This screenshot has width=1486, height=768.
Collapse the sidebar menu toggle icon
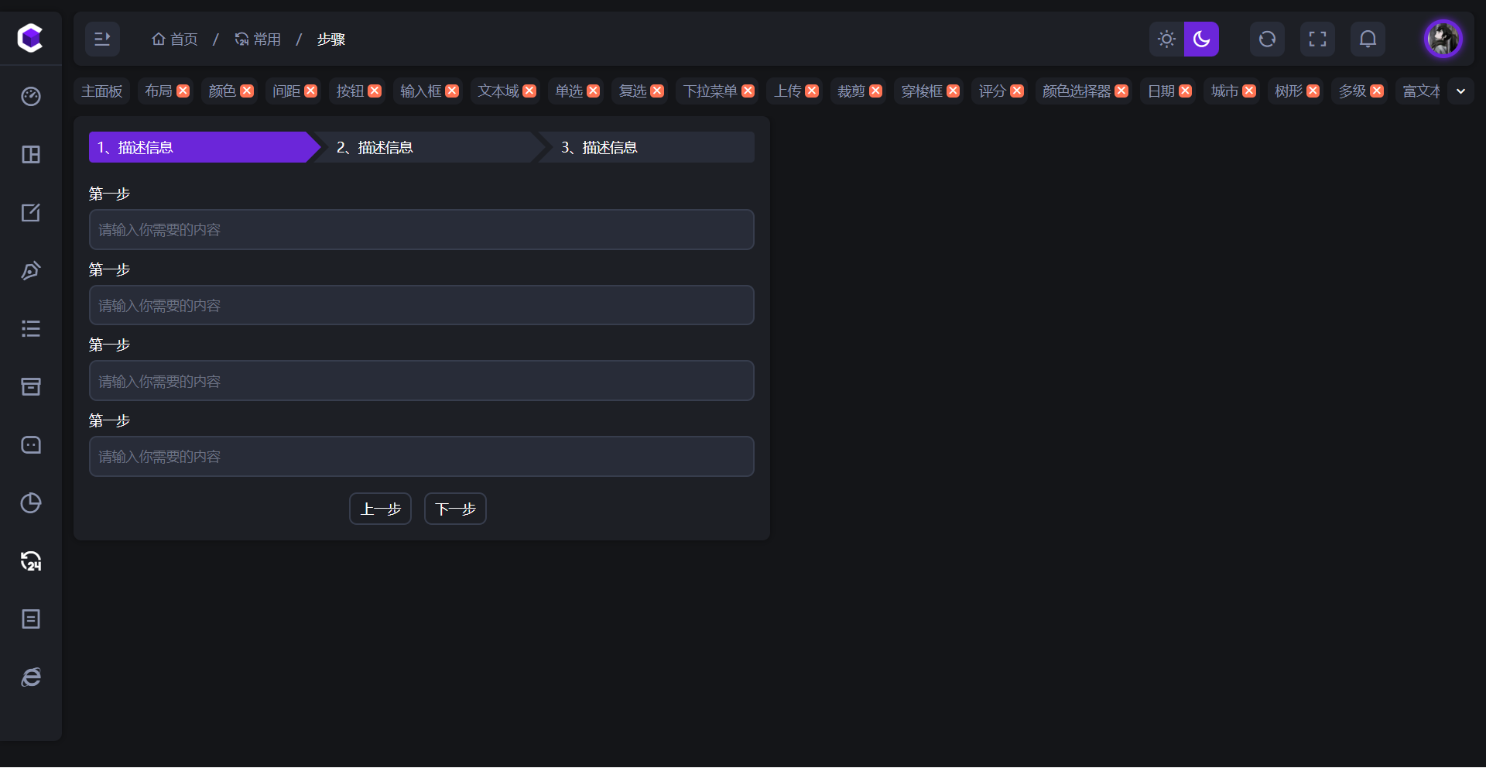click(x=102, y=39)
